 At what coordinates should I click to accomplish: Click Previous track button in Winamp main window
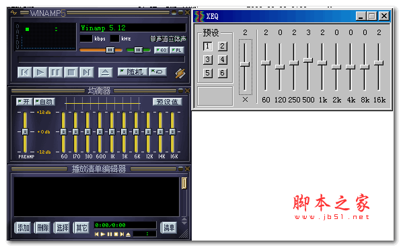[x=25, y=73]
